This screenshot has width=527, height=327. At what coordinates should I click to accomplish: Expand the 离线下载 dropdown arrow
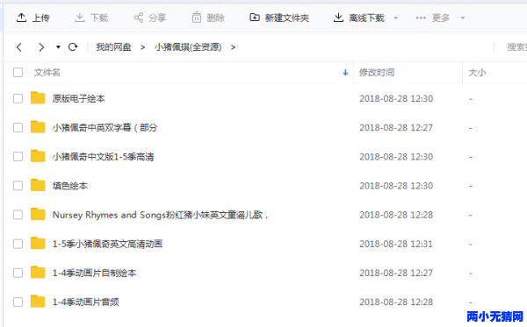pyautogui.click(x=395, y=18)
